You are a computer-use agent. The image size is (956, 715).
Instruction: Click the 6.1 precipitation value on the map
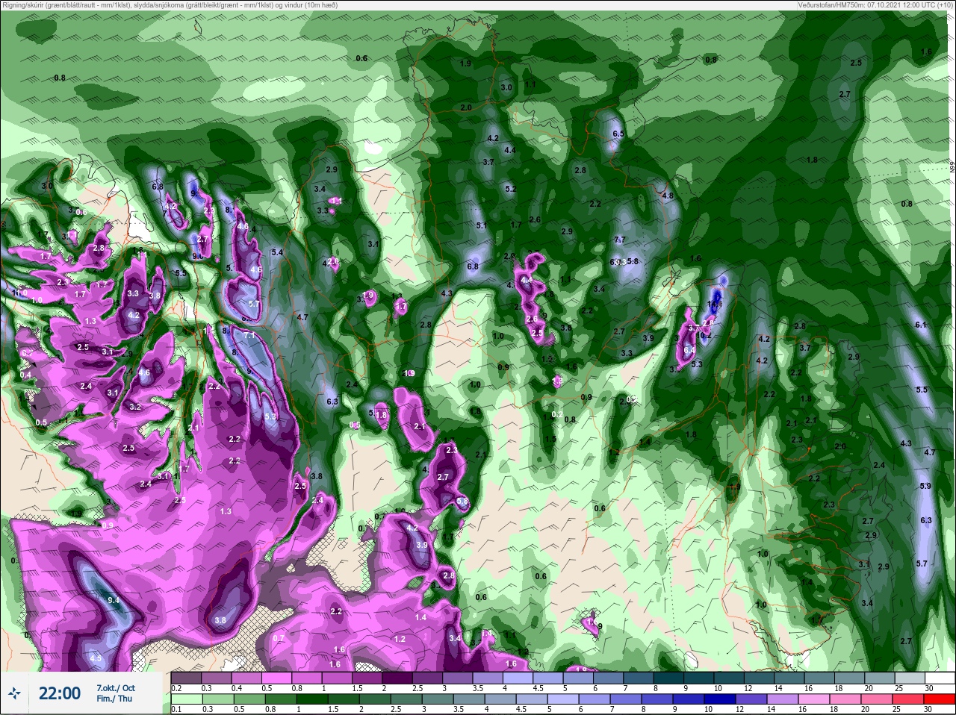920,325
